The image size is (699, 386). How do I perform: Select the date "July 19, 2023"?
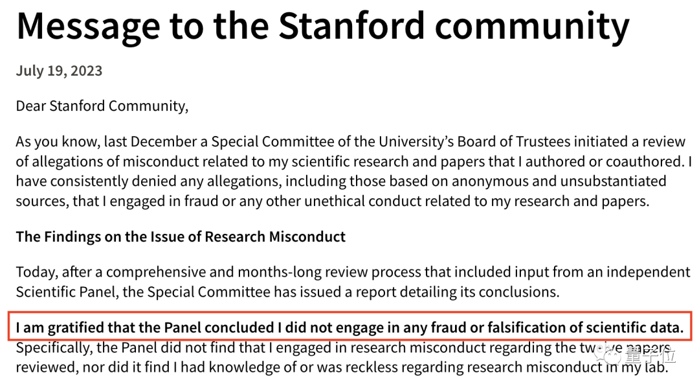click(x=59, y=71)
